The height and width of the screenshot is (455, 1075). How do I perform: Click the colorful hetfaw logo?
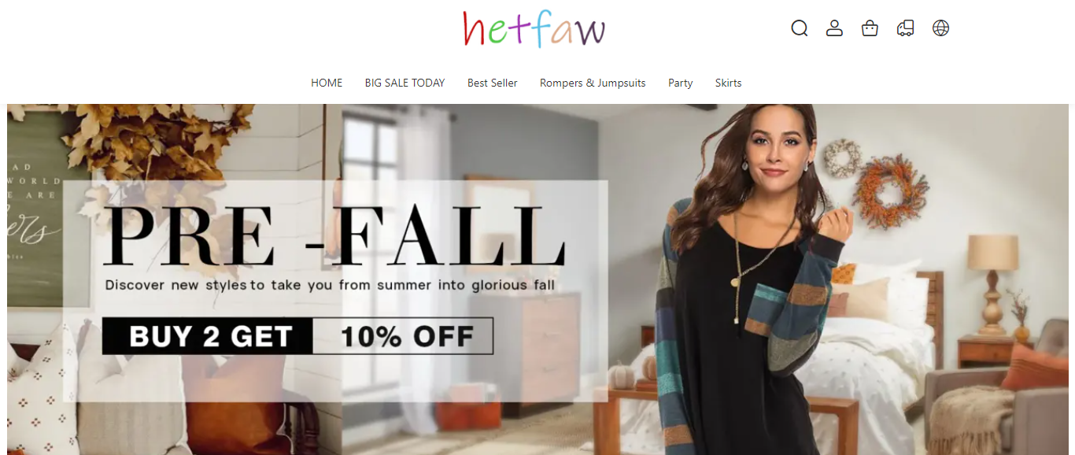tap(534, 28)
